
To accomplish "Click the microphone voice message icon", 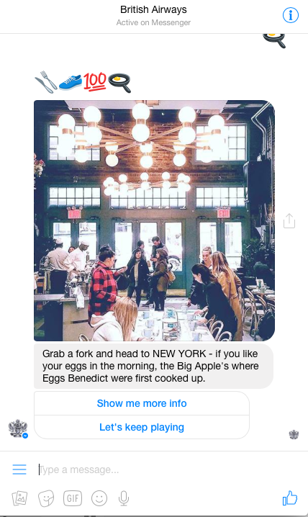I will 124,498.
